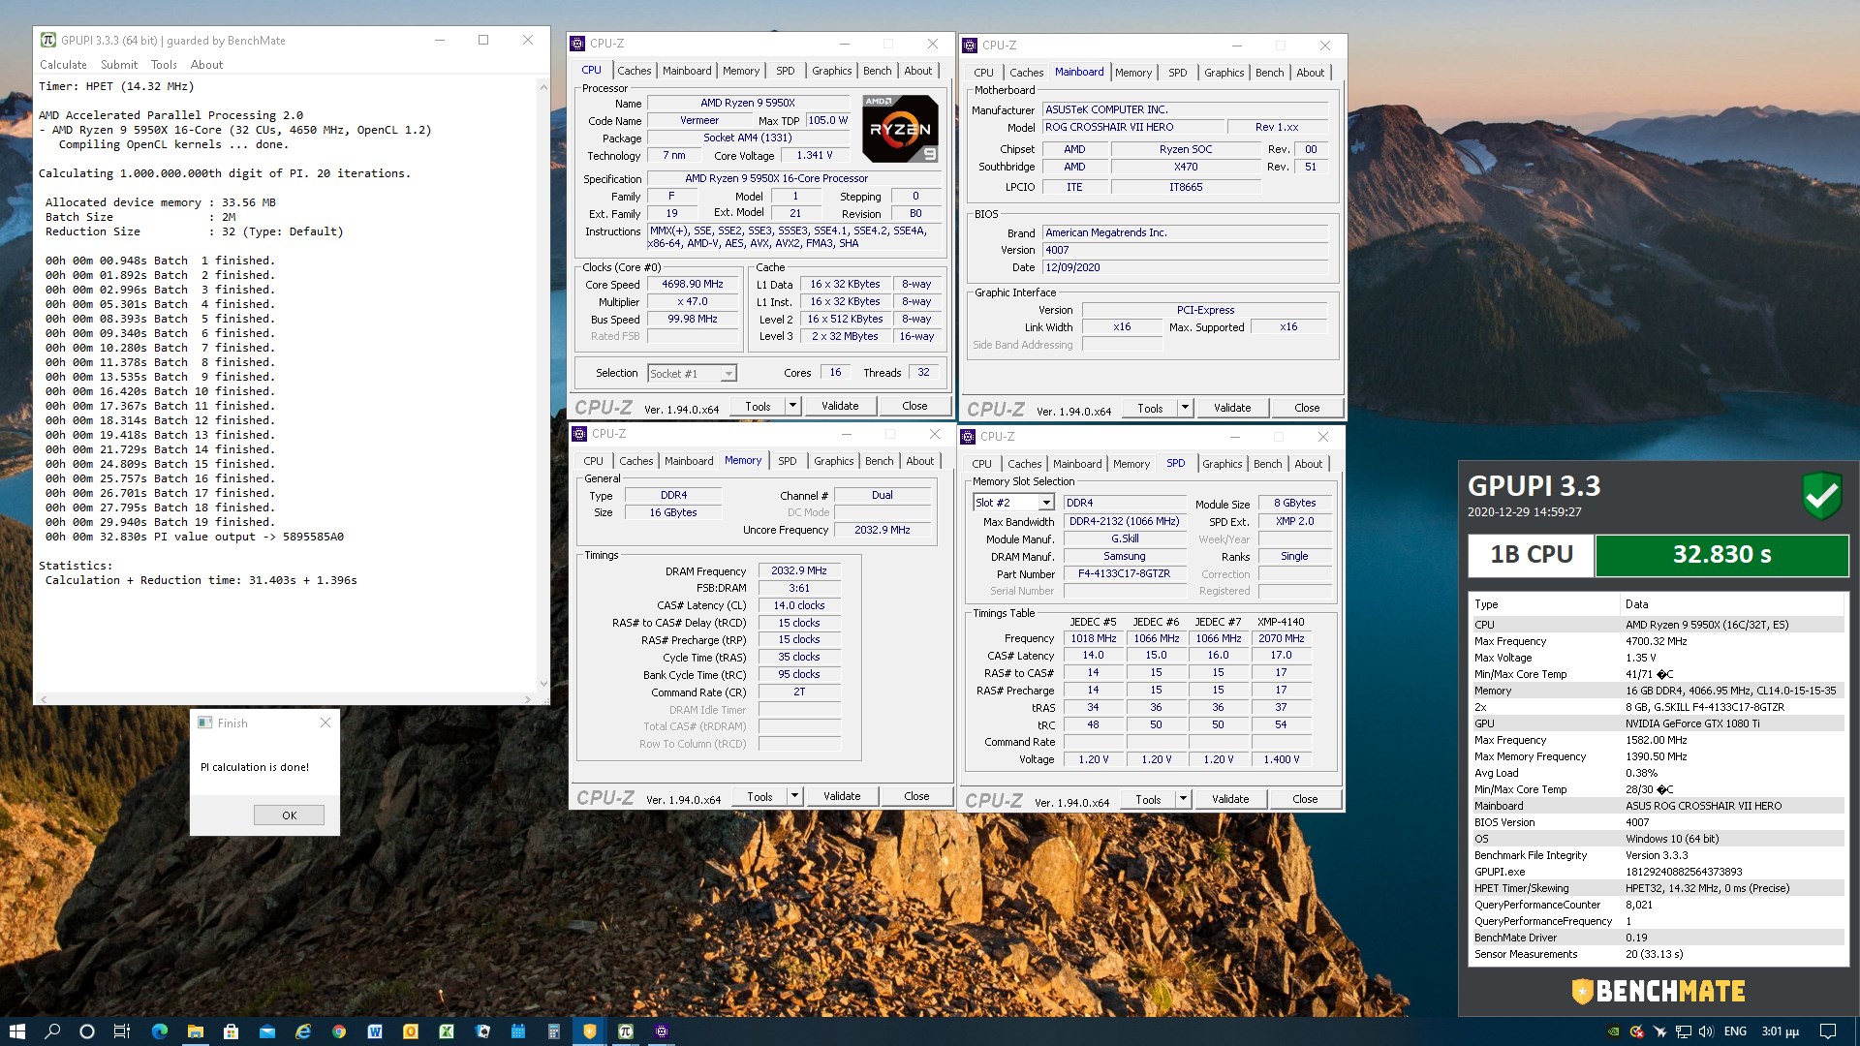Open Caches tab in top-left CPU-Z
The width and height of the screenshot is (1860, 1046).
635,71
